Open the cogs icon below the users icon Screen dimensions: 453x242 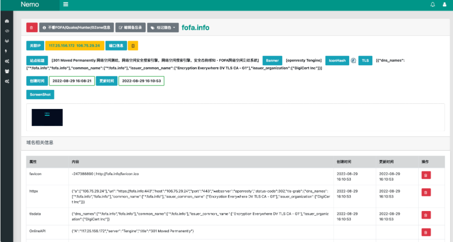click(7, 82)
